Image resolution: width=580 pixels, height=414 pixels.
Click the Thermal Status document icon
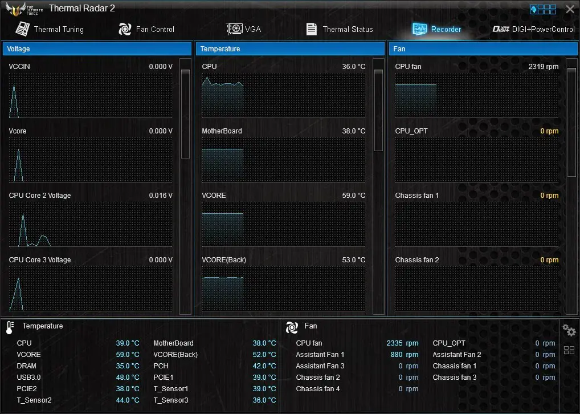click(x=312, y=29)
